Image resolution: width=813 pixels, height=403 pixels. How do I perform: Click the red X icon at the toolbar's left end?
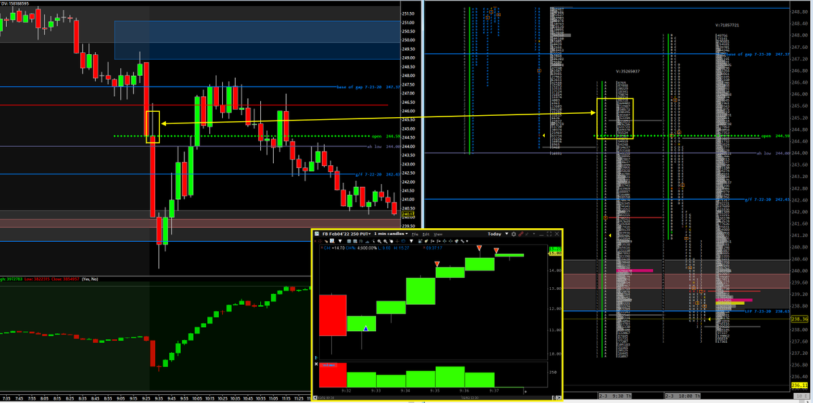pos(315,241)
